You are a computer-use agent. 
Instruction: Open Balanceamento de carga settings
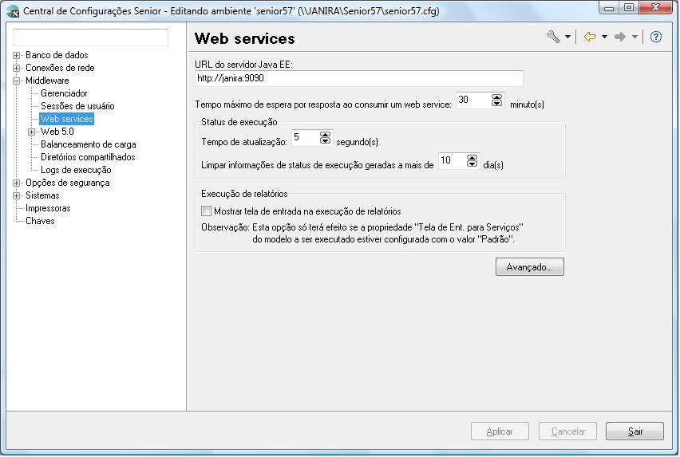click(88, 144)
